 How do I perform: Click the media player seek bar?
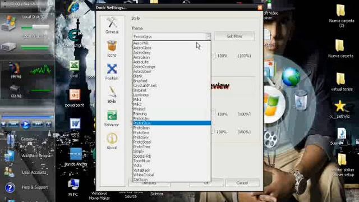(x=27, y=117)
